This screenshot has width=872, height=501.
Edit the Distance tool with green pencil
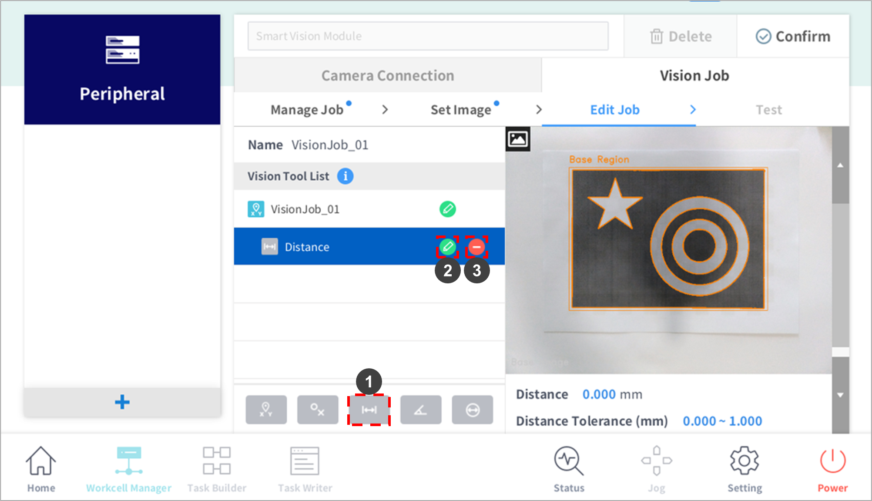point(447,247)
